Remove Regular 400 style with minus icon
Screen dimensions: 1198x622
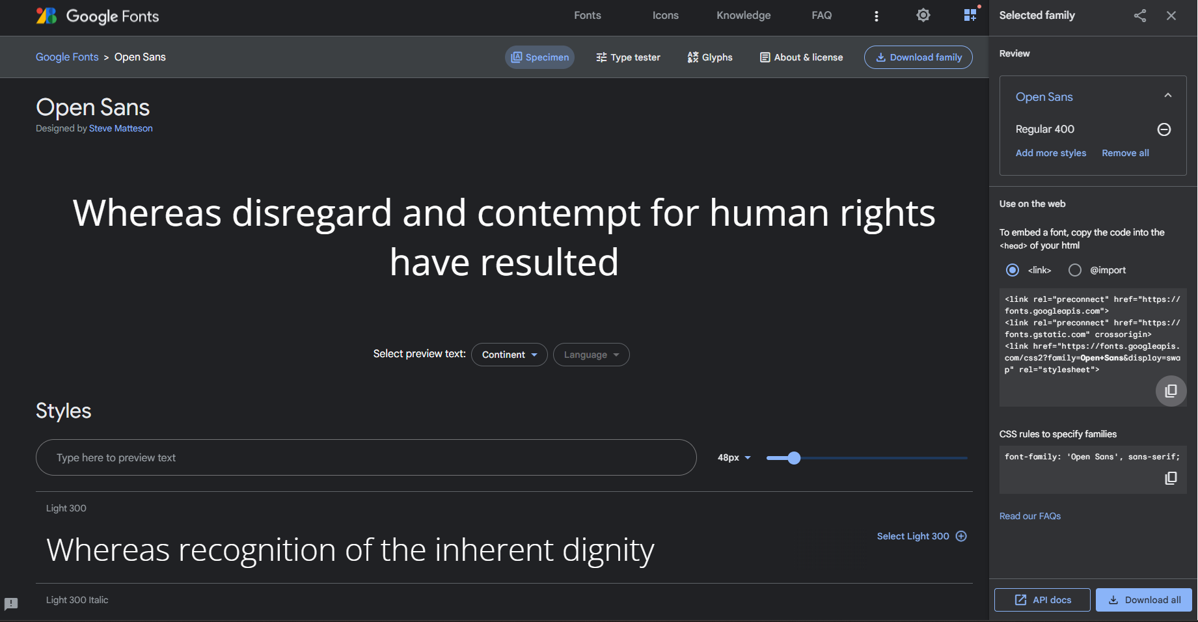tap(1164, 129)
